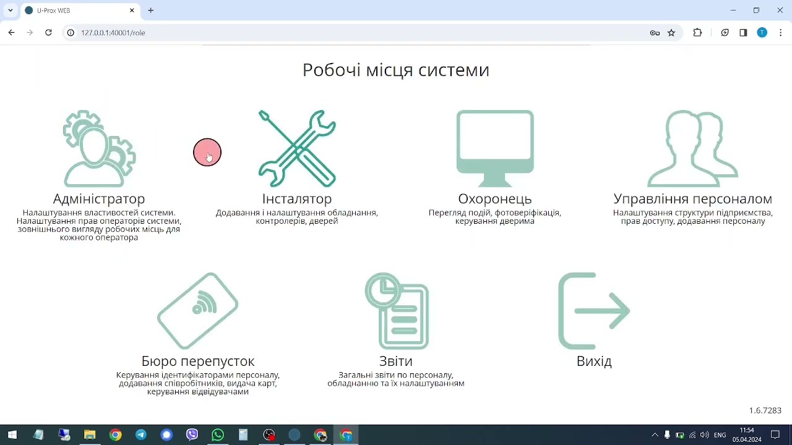Open the Wi-Fi network tray icon
This screenshot has height=445, width=792.
pos(692,435)
